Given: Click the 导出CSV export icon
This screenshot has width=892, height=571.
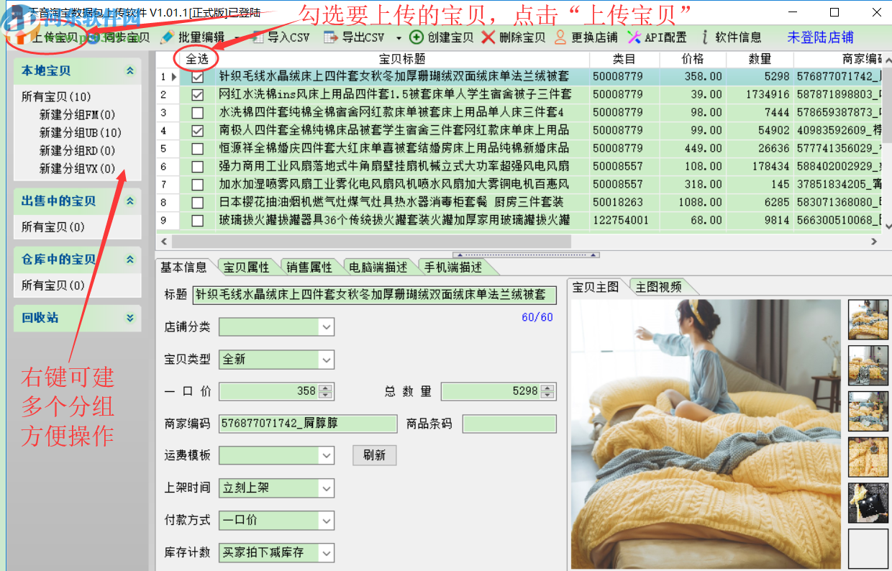Looking at the screenshot, I should click(330, 37).
